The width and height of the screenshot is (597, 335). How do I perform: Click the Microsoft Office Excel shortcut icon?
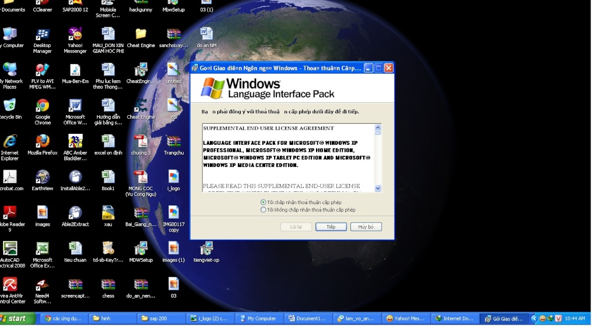click(42, 255)
